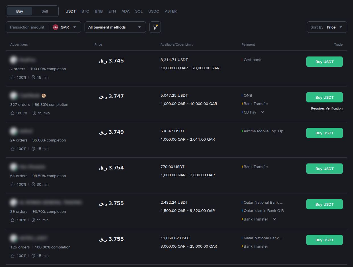
Task: Click the Transaction amount input field
Action: 27,27
